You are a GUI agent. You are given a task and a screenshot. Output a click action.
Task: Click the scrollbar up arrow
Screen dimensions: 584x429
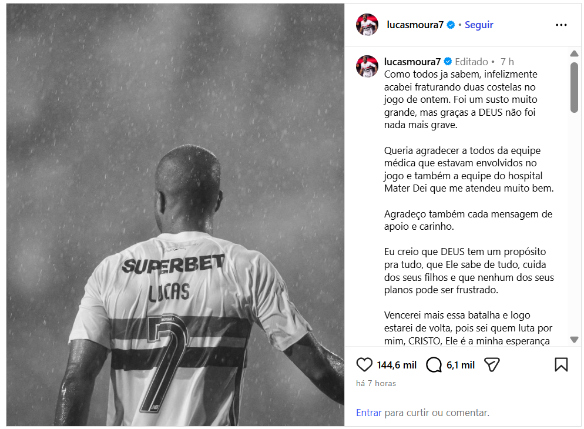pyautogui.click(x=574, y=53)
